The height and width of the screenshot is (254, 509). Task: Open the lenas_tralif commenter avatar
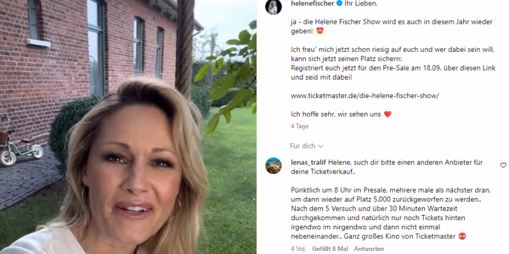[x=273, y=165]
